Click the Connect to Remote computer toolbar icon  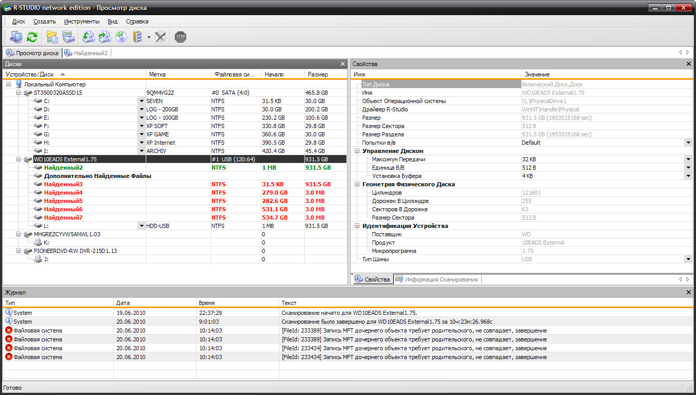click(x=16, y=37)
